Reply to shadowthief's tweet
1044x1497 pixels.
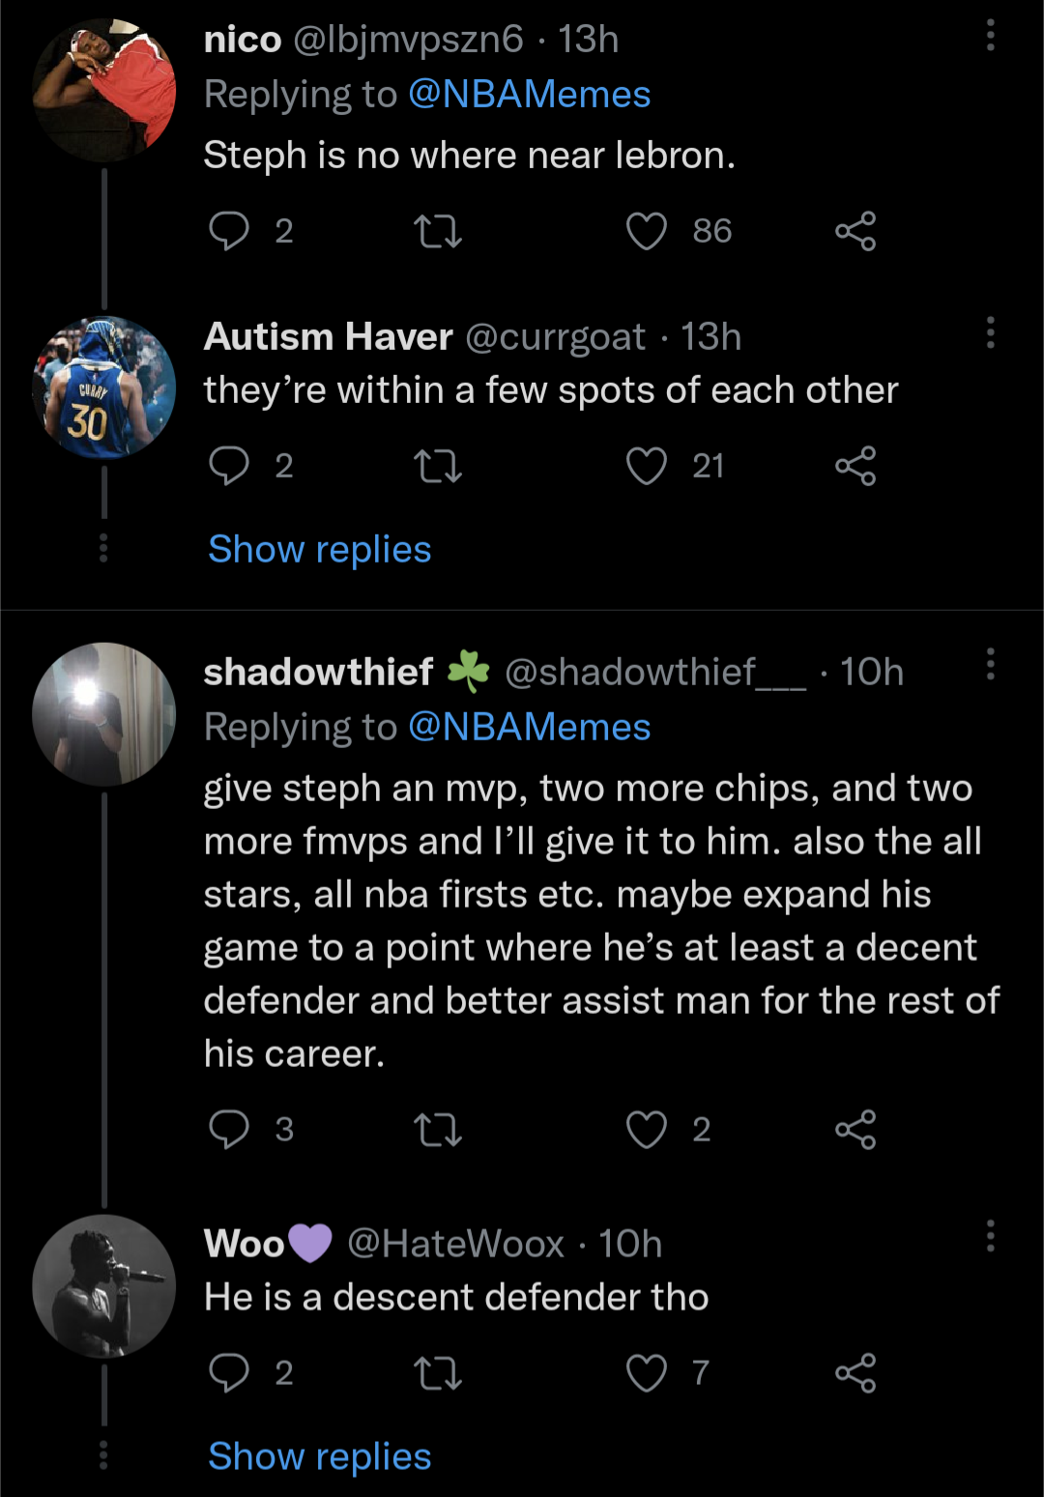click(229, 1130)
